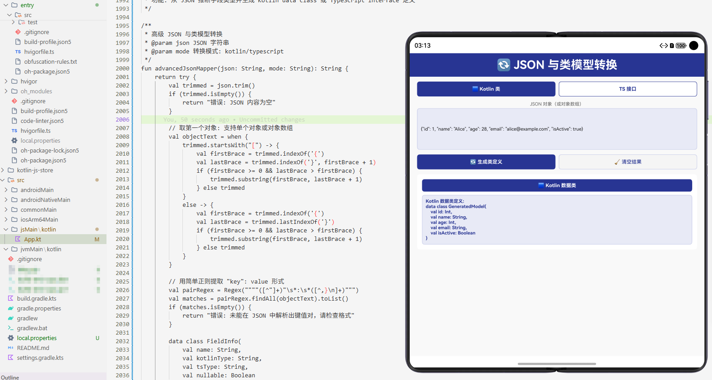
Task: Expand the commonMain folder
Action: pos(6,210)
